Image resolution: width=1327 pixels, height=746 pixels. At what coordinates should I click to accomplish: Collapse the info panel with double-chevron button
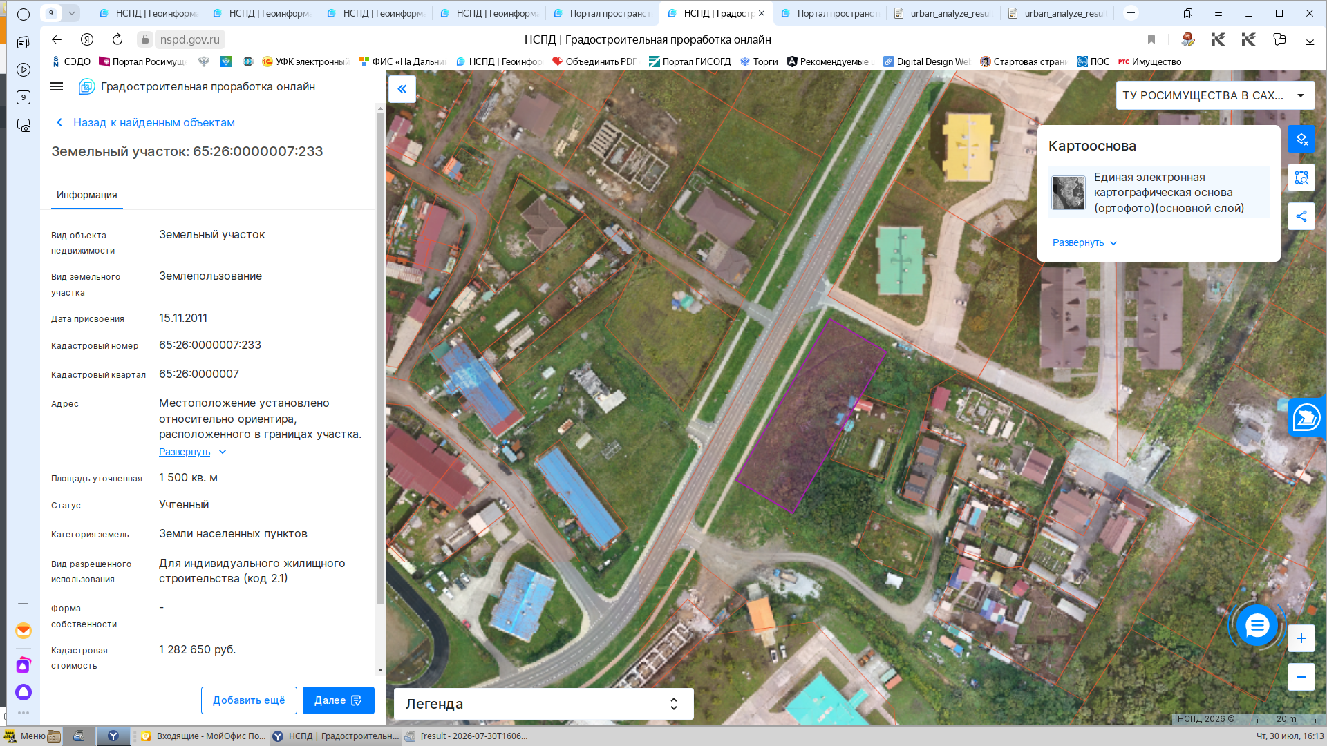click(x=402, y=89)
